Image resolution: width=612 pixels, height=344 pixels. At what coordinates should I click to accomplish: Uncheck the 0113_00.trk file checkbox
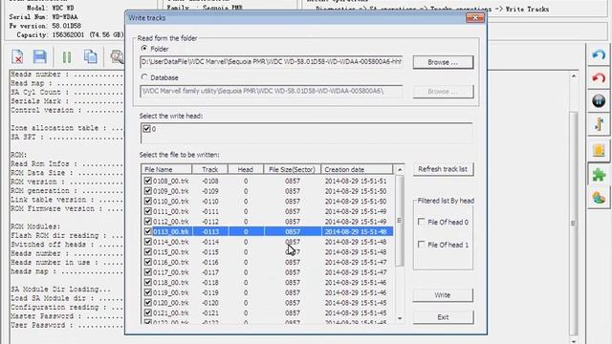(x=147, y=231)
